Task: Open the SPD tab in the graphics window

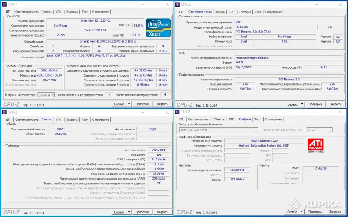Action: 231,120
